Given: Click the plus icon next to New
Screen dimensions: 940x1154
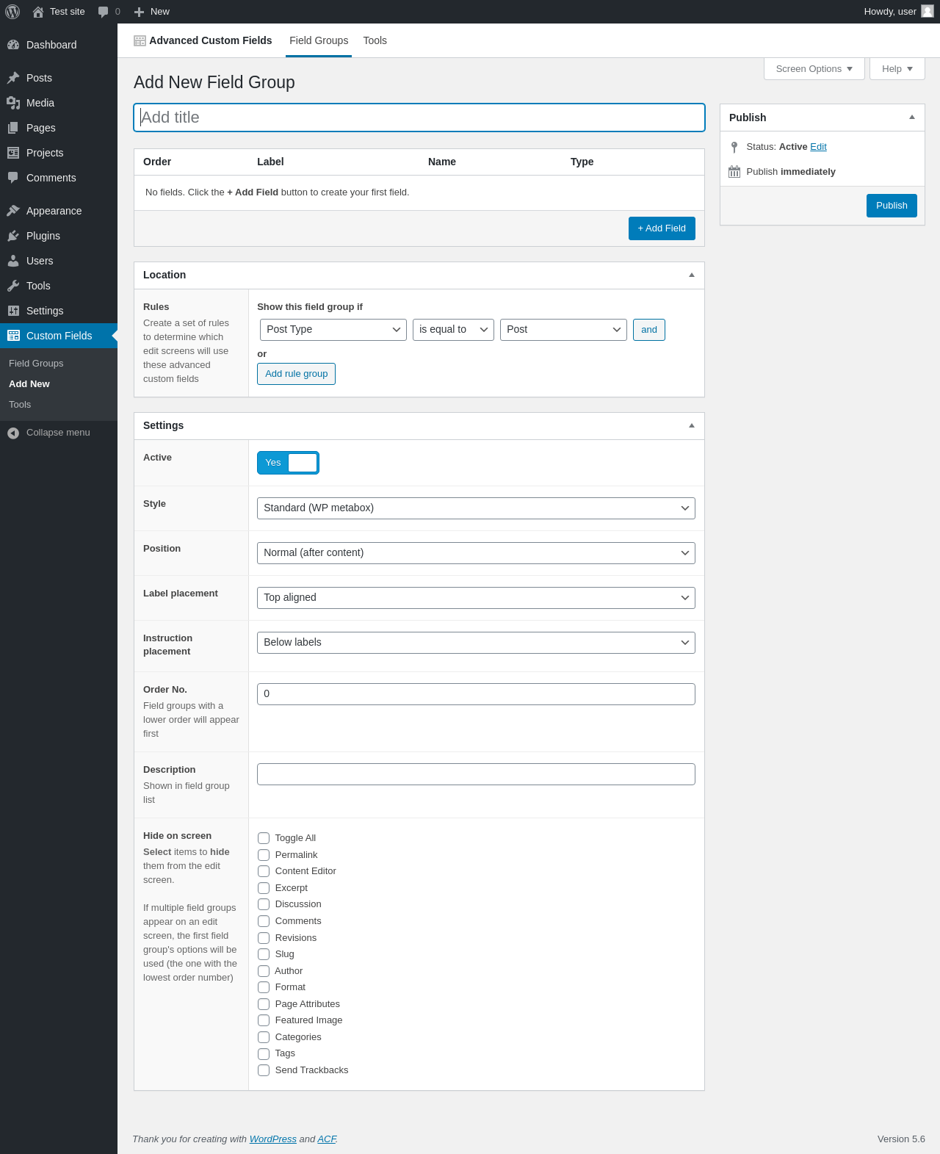Looking at the screenshot, I should [139, 12].
